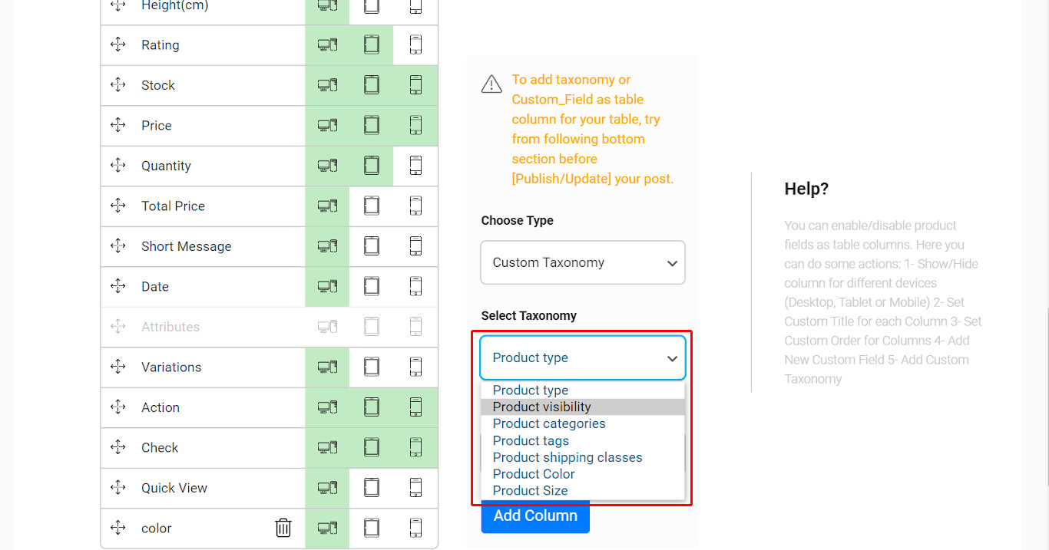Choose the Product tags option

[x=531, y=440]
